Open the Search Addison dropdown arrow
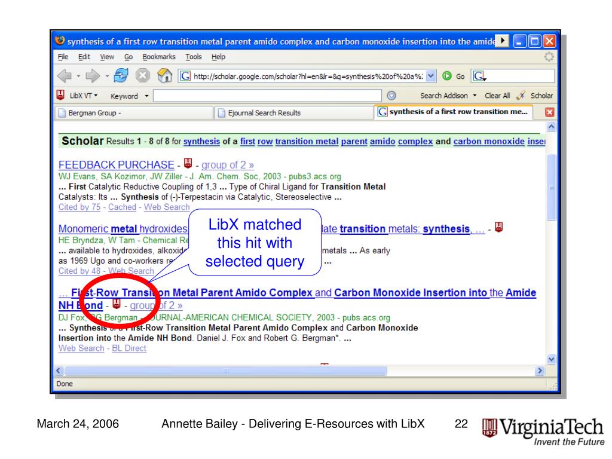 point(475,95)
